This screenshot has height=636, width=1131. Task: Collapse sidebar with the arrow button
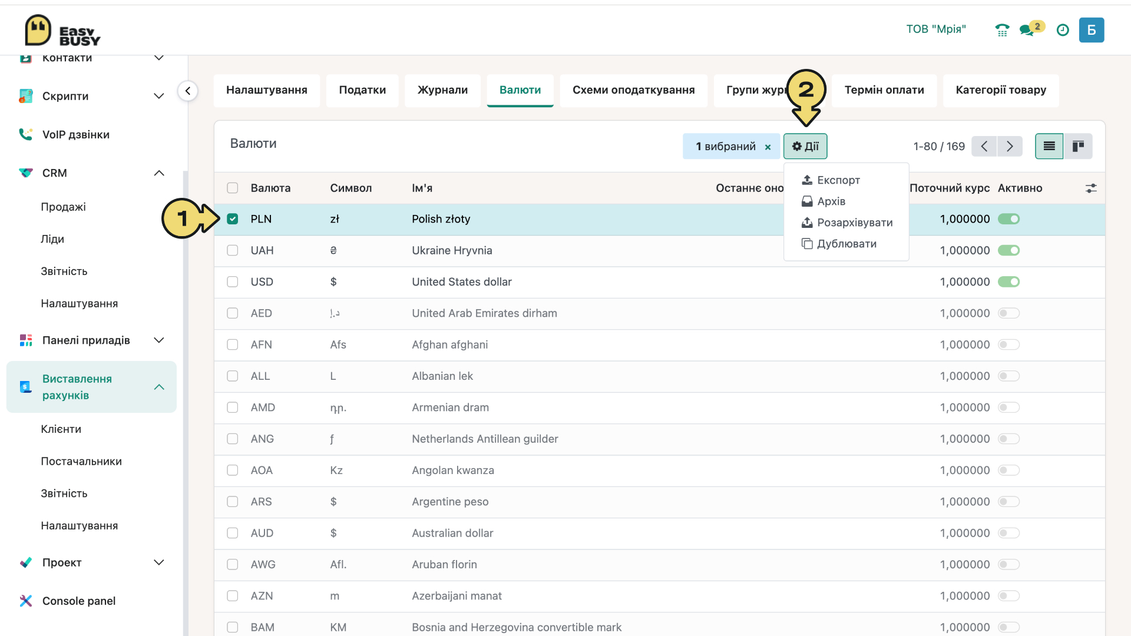tap(188, 91)
